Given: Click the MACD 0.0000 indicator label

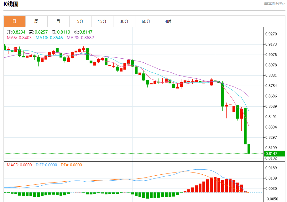Looking at the screenshot, I should (19, 165).
